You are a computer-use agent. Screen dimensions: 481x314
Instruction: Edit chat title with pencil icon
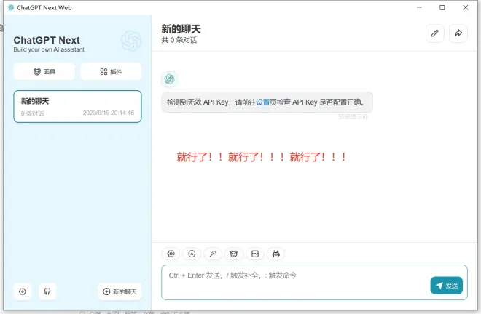coord(434,33)
